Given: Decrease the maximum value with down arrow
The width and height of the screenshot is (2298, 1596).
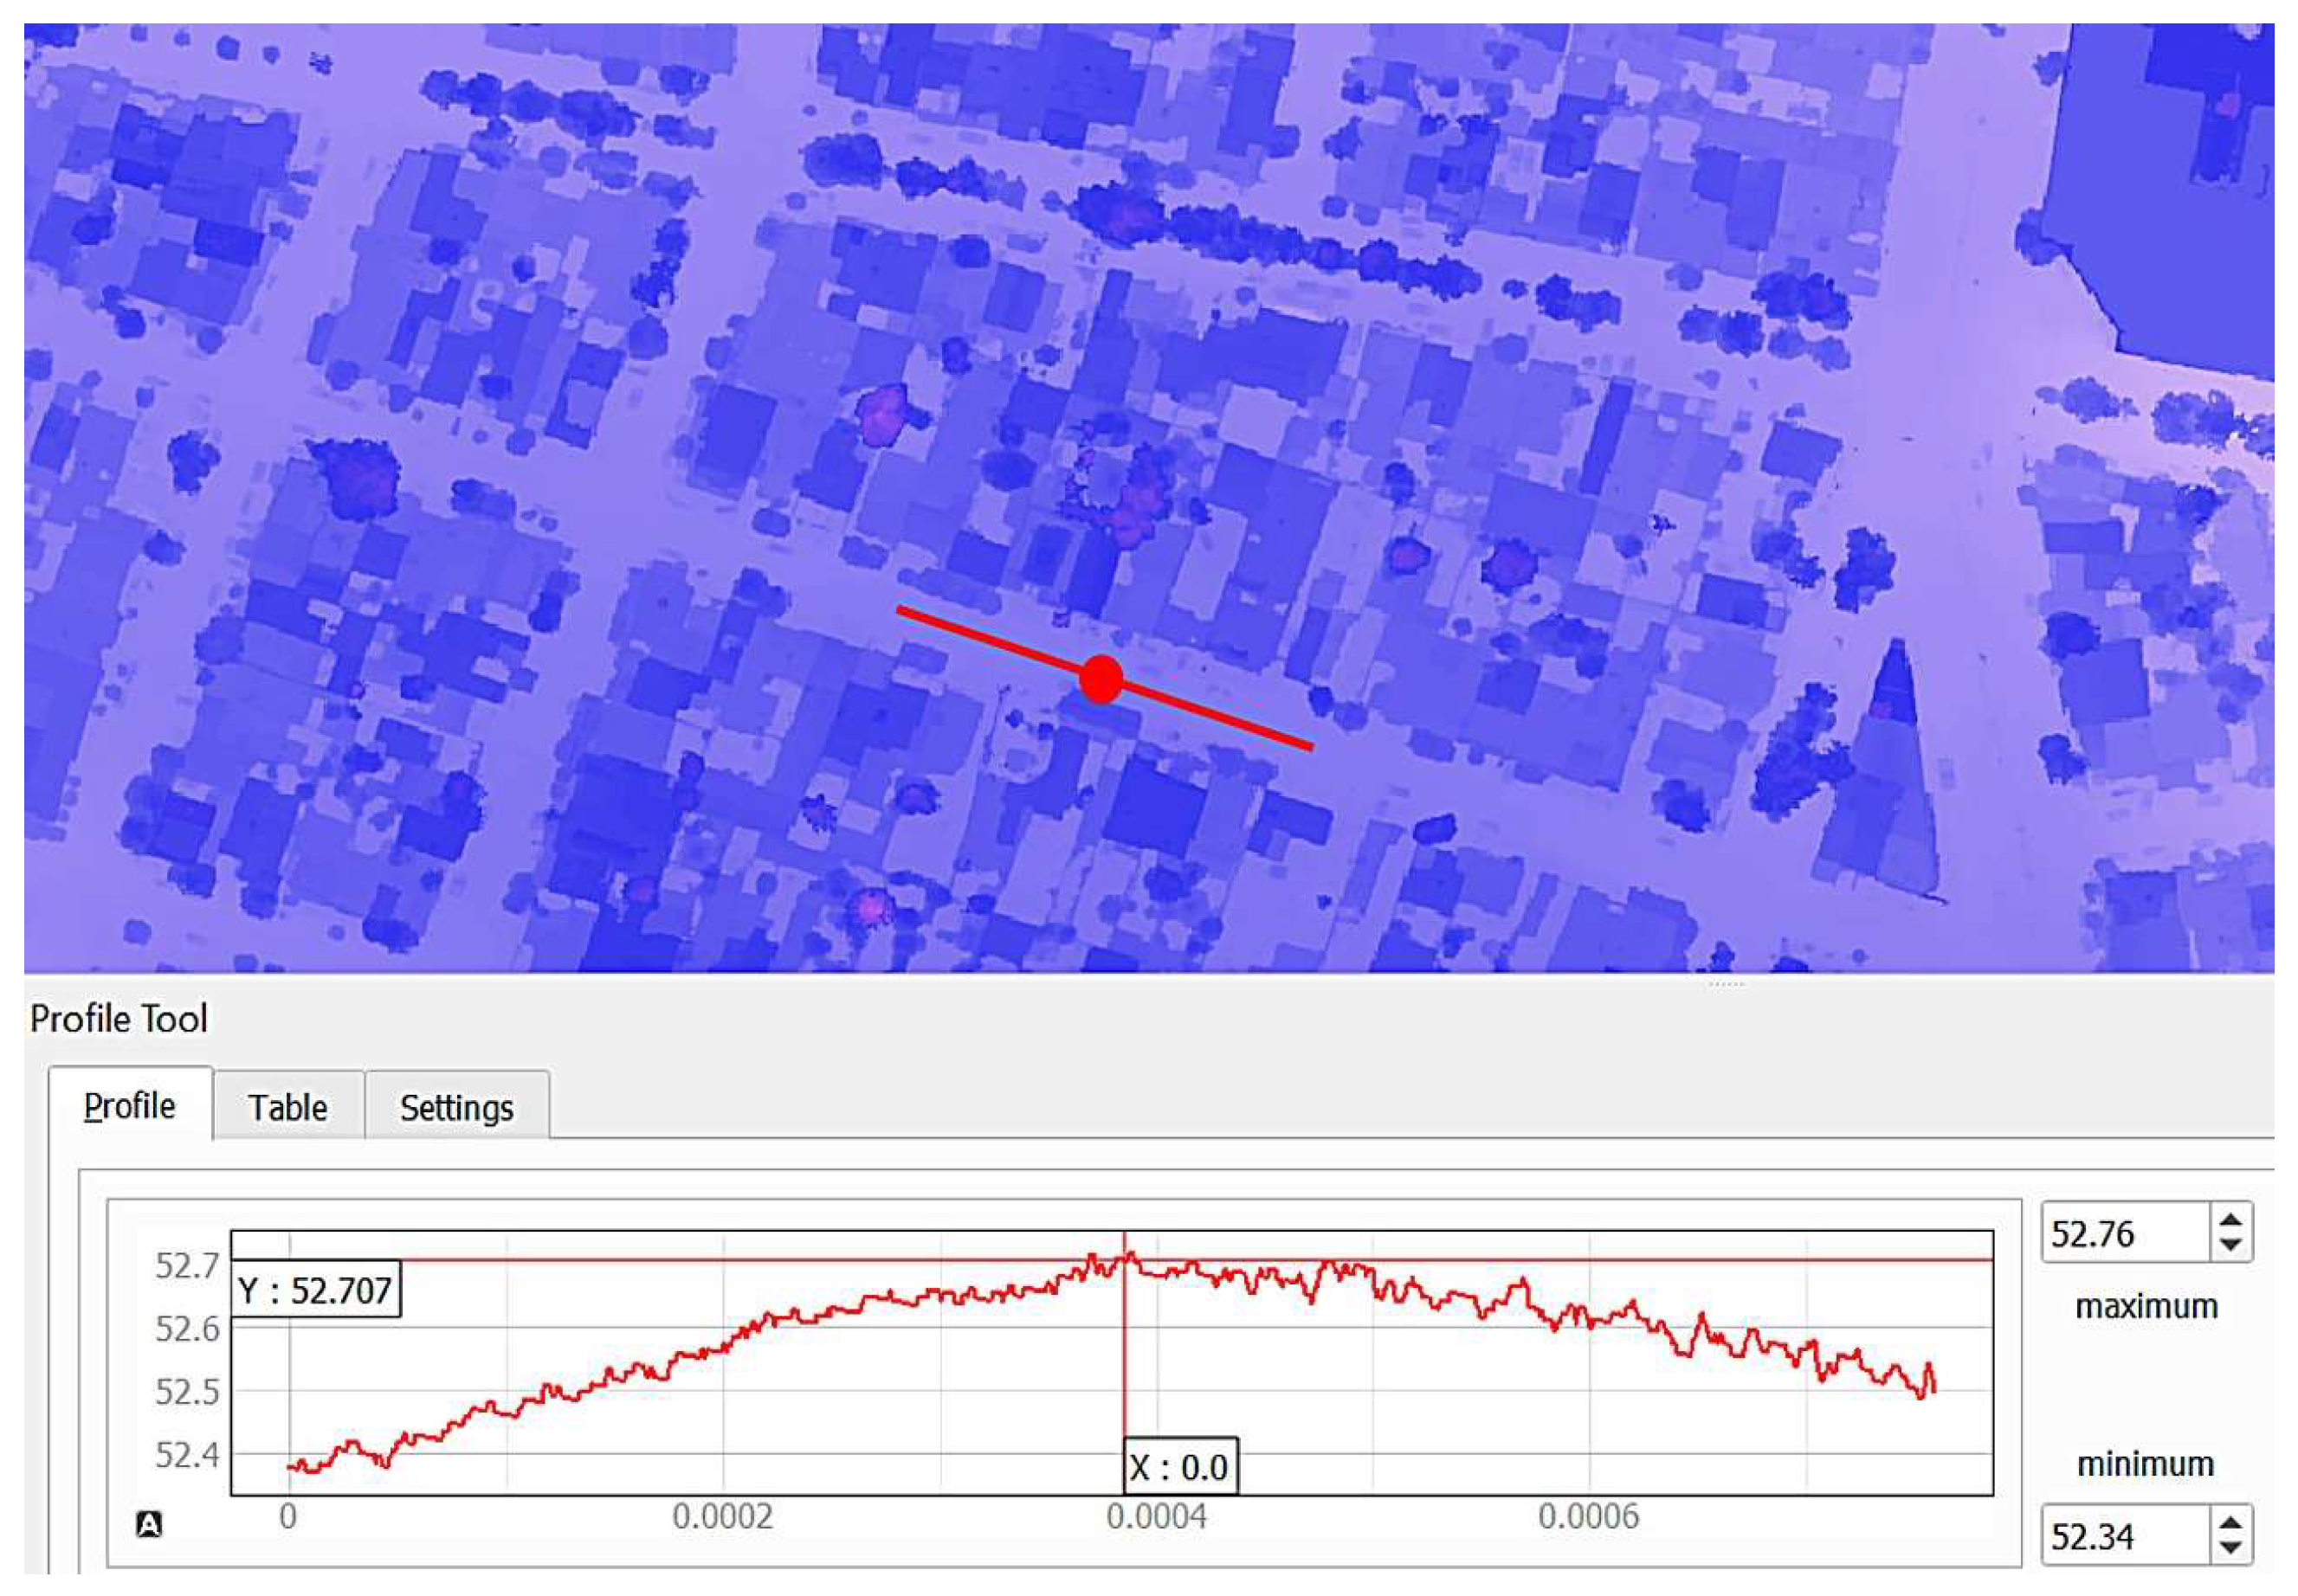Looking at the screenshot, I should coord(2230,1245).
